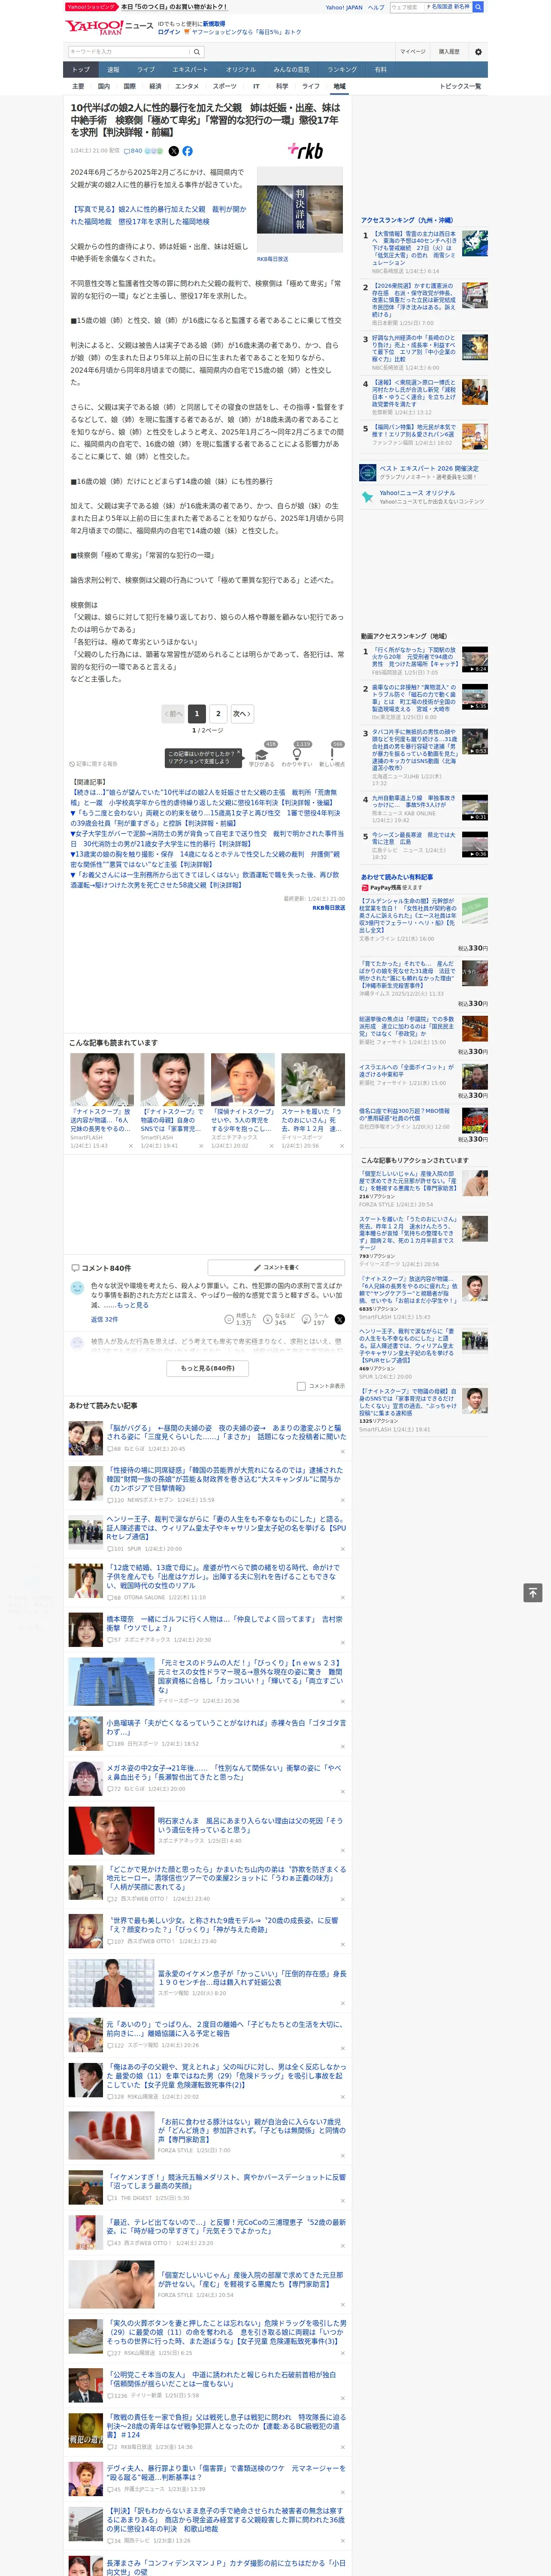Viewport: 551px width, 2576px height.
Task: Click the disabled 前へ previous page button
Action: click(173, 714)
